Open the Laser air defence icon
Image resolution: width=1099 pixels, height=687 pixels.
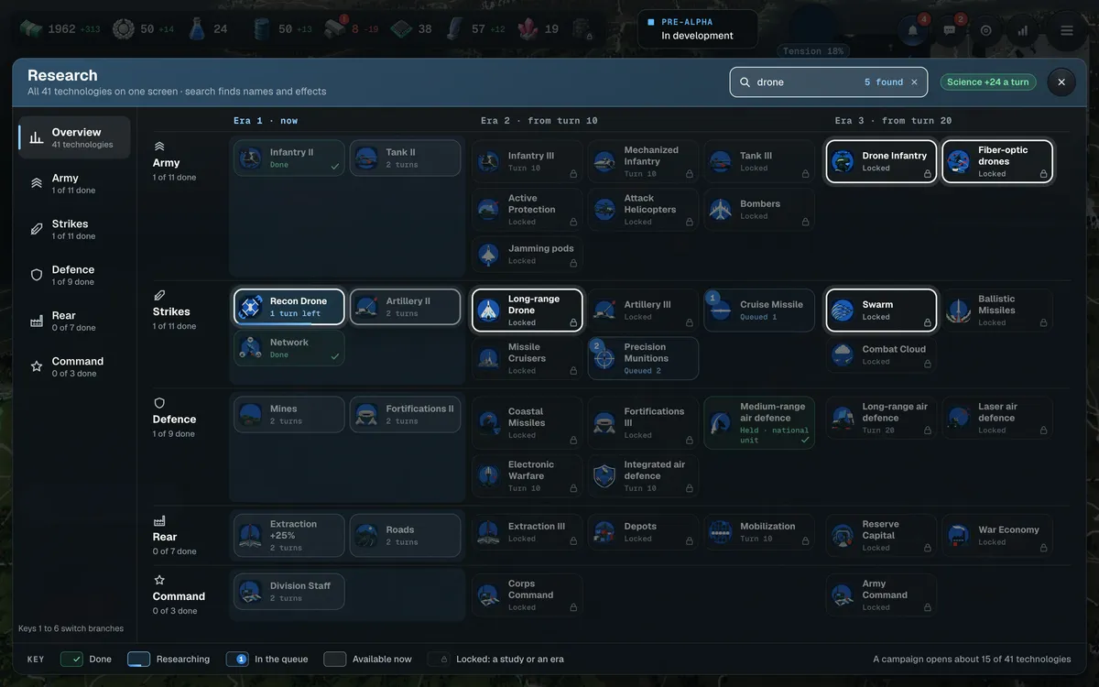[959, 418]
